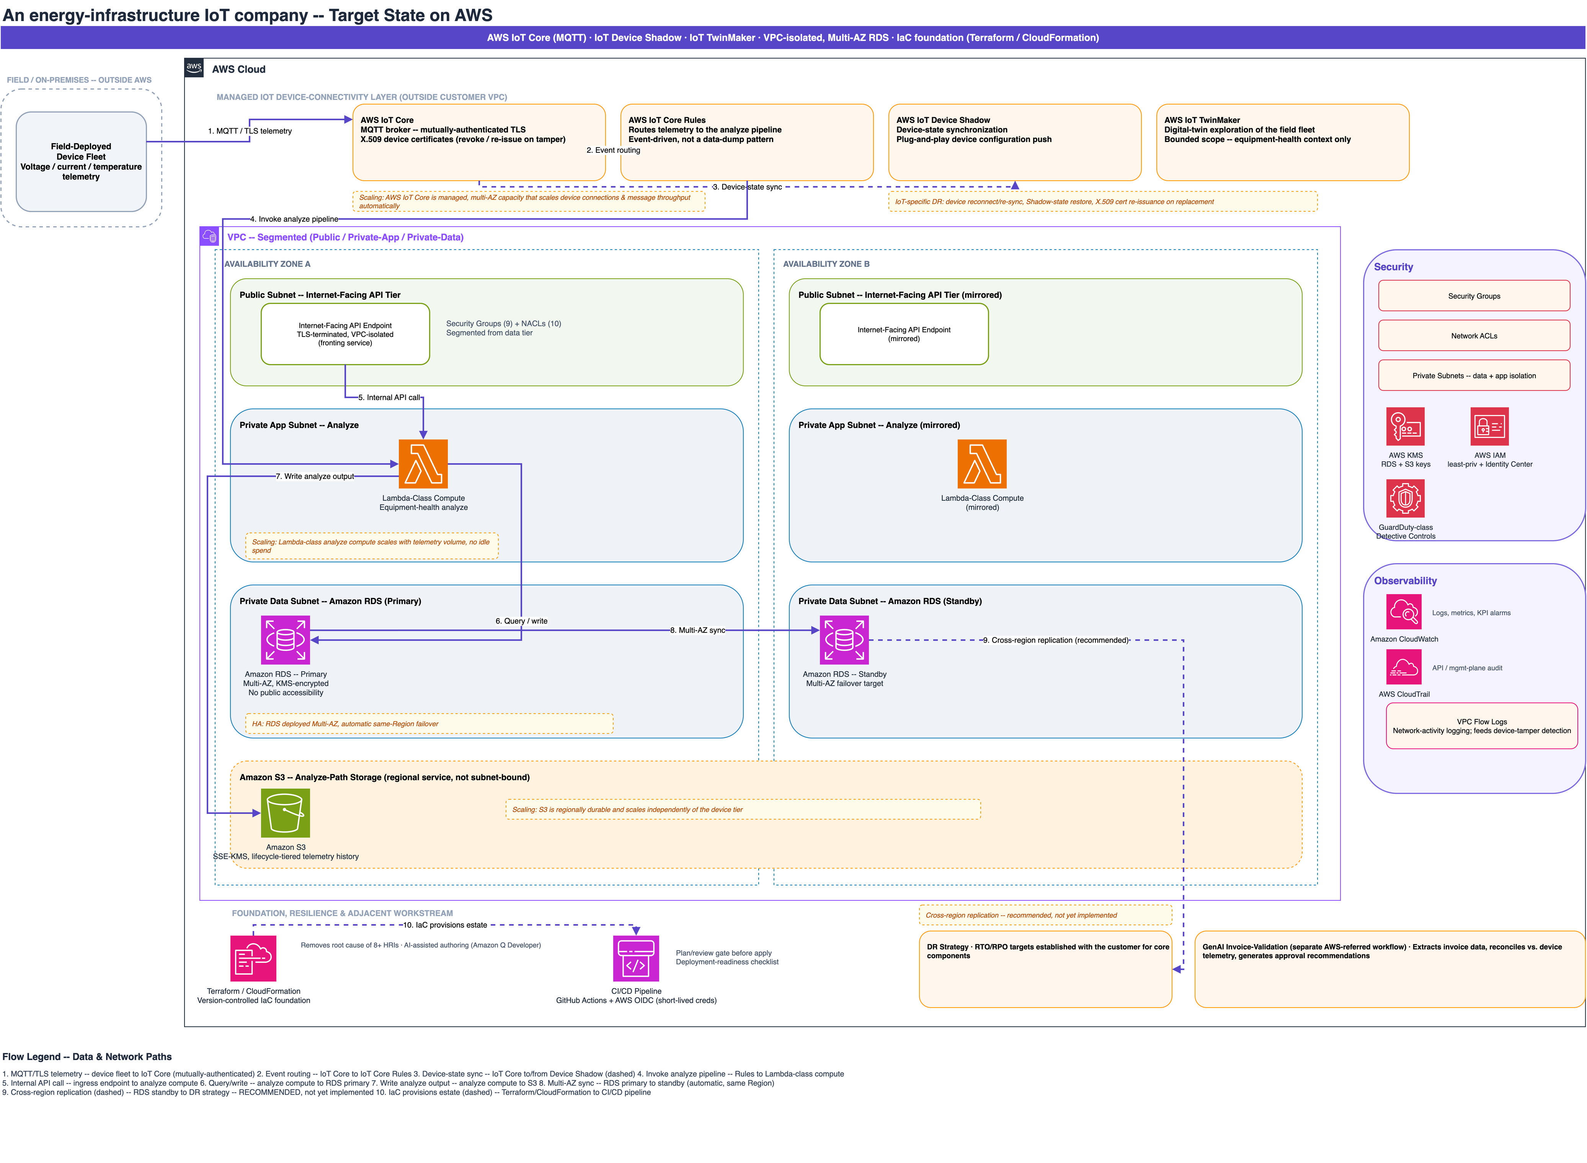Image resolution: width=1587 pixels, height=1163 pixels.
Task: Click the '6. Query / write' label
Action: (521, 621)
